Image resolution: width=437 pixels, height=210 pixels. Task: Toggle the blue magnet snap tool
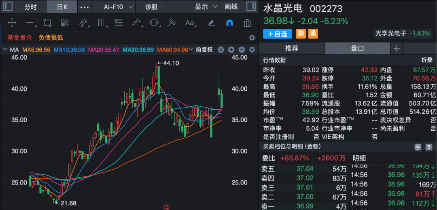229,23
